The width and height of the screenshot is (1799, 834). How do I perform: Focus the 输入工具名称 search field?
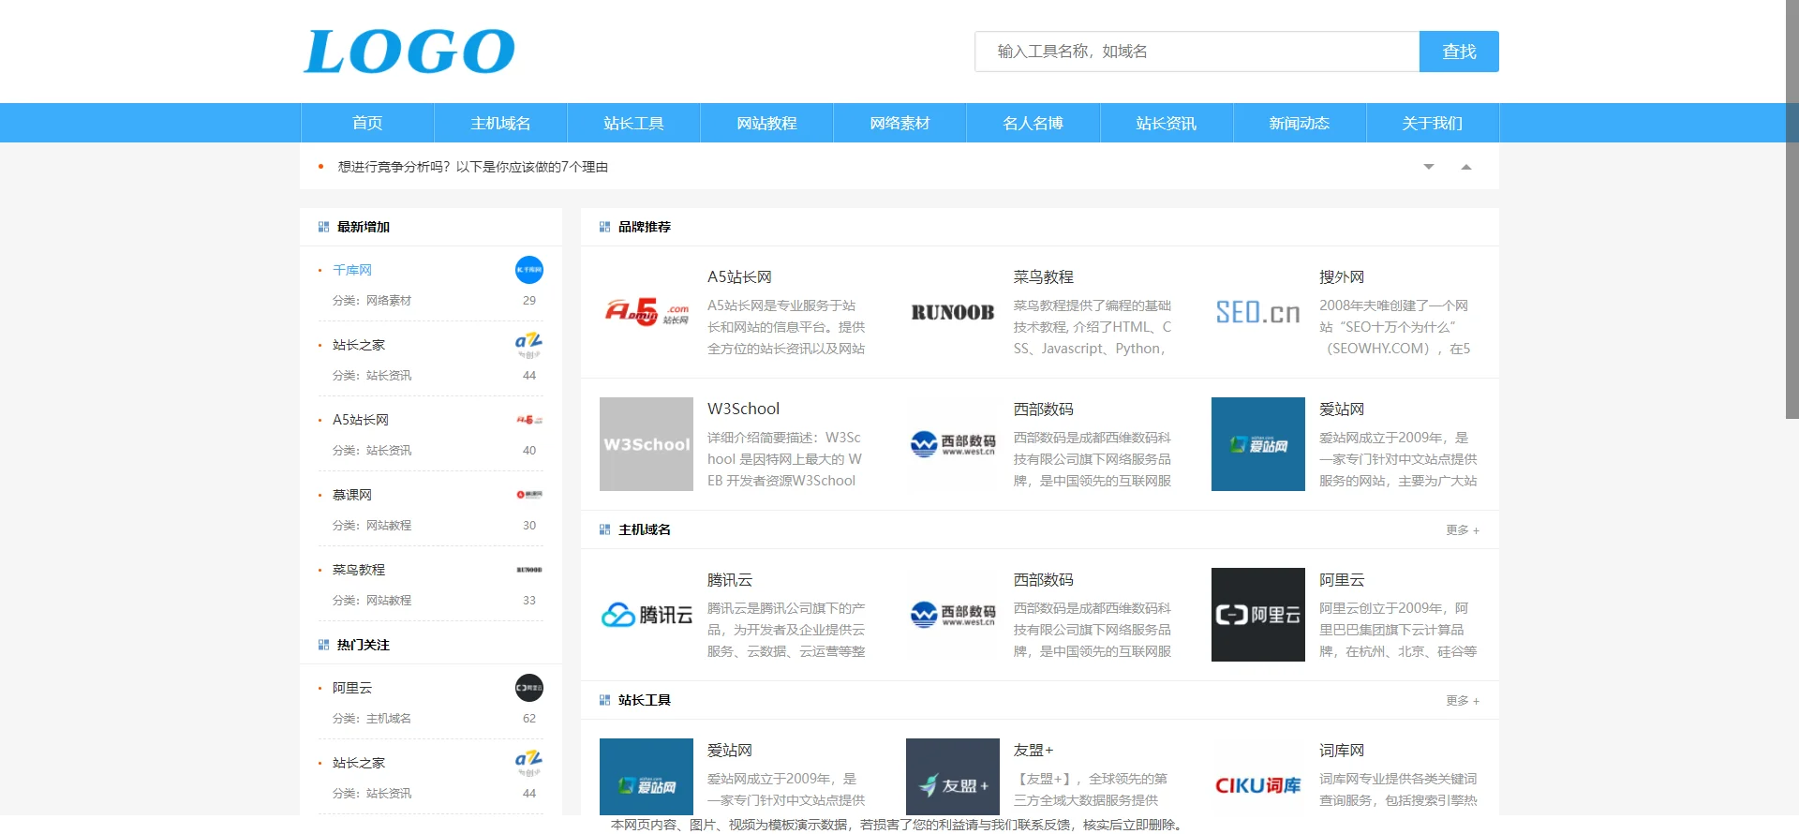[x=1197, y=52]
